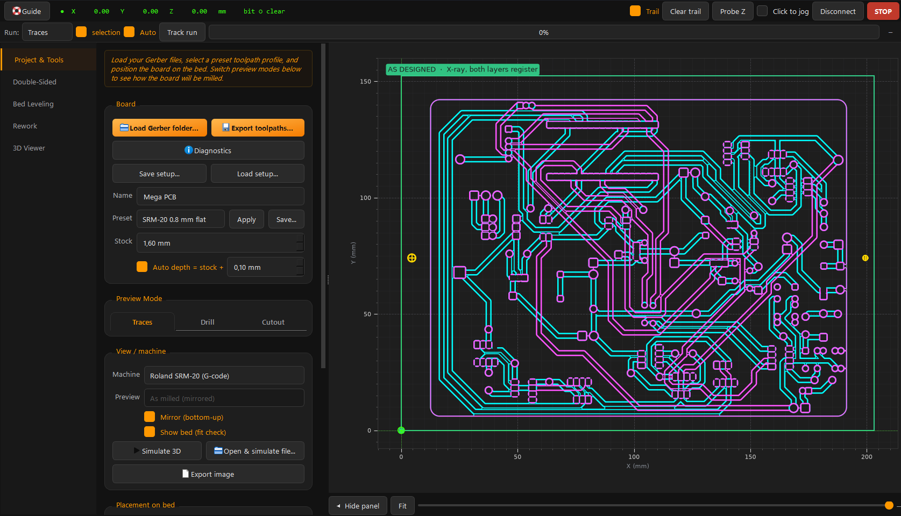Switch to Drill preview tab

[x=208, y=322]
